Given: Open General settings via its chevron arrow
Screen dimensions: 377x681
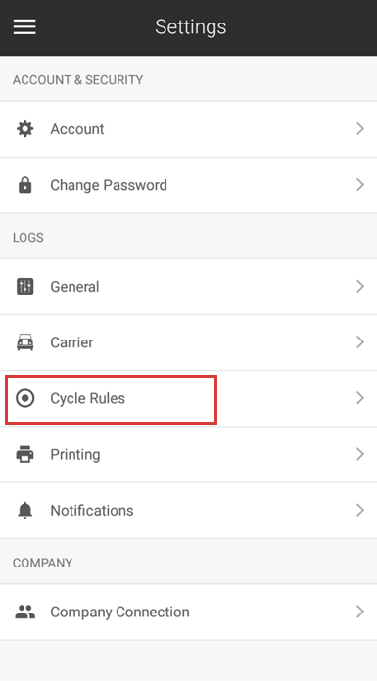Looking at the screenshot, I should [x=360, y=287].
